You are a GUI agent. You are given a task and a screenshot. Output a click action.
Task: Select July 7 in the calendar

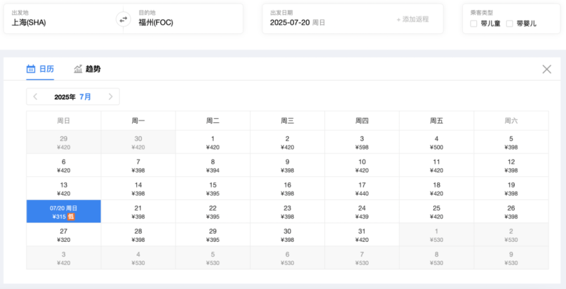pos(138,165)
